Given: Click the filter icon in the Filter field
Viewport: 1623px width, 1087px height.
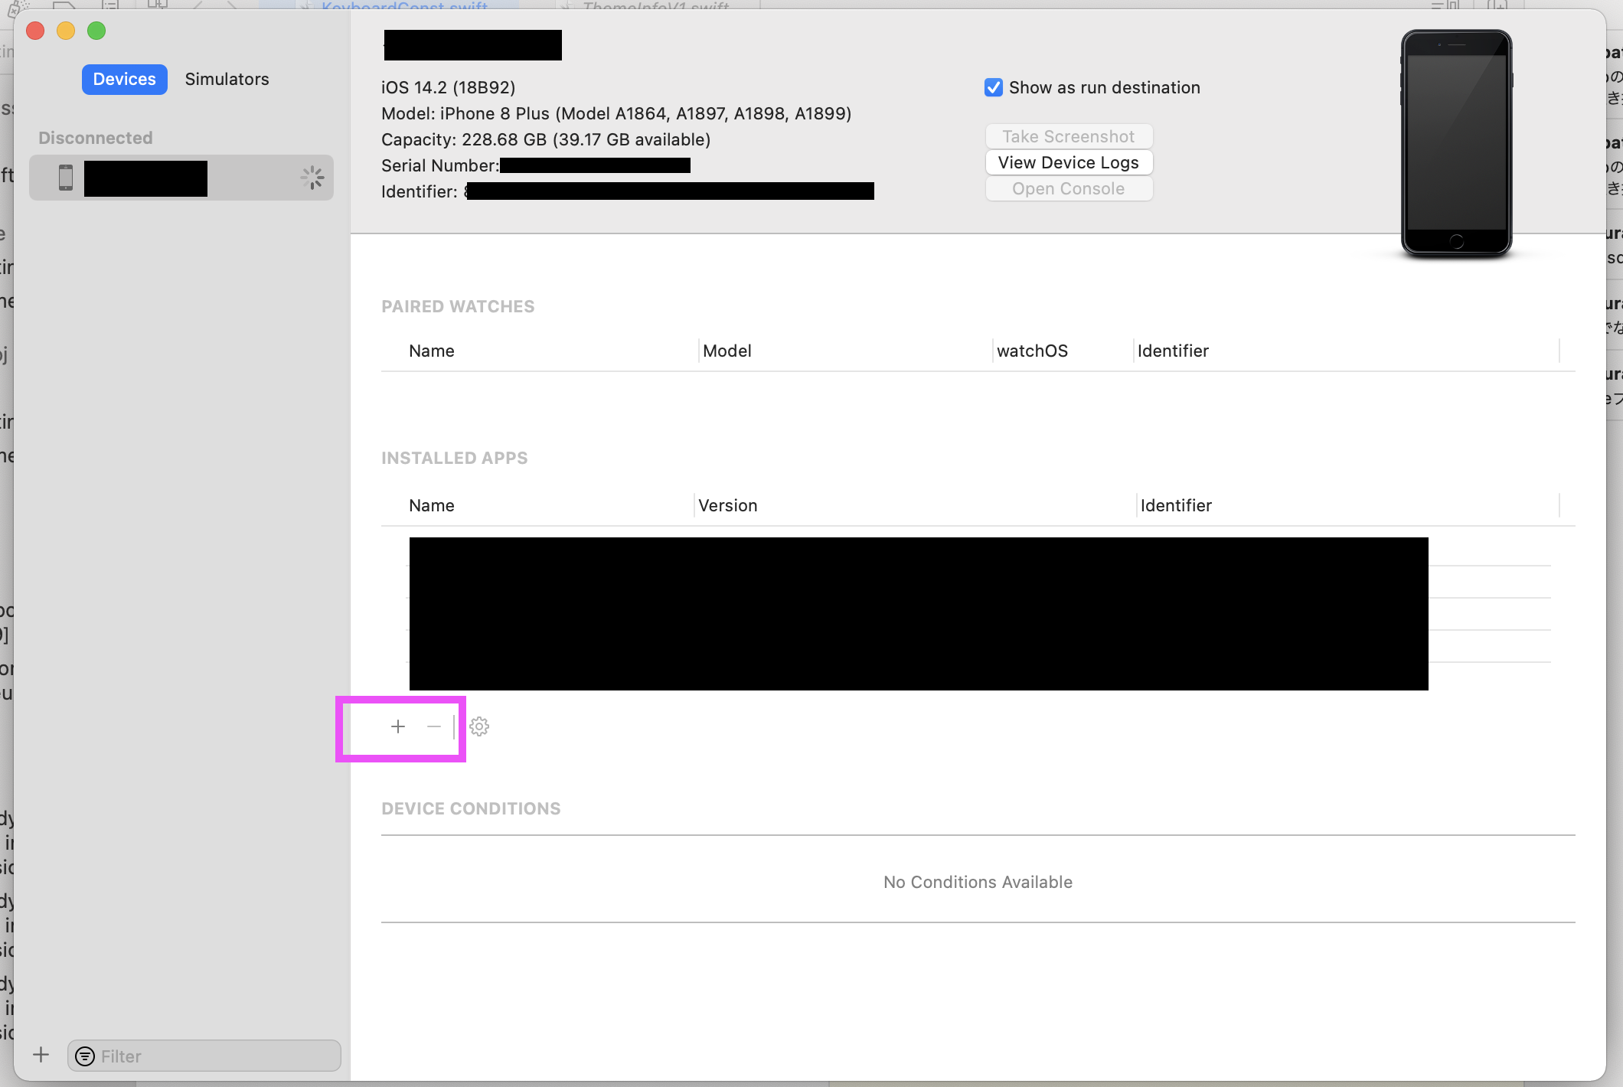Looking at the screenshot, I should [85, 1056].
